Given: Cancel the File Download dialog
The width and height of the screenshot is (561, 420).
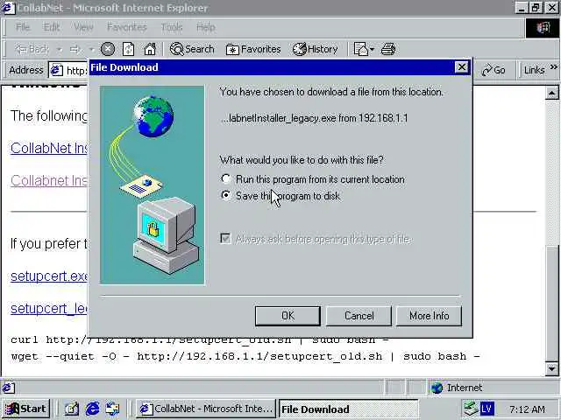Looking at the screenshot, I should (x=359, y=316).
